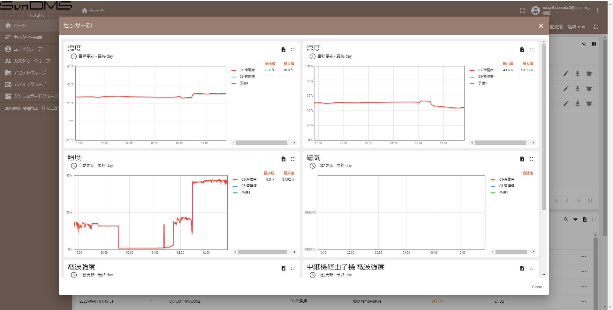Open row actions for high temperature alarm
Image resolution: width=613 pixels, height=310 pixels.
coord(584,301)
